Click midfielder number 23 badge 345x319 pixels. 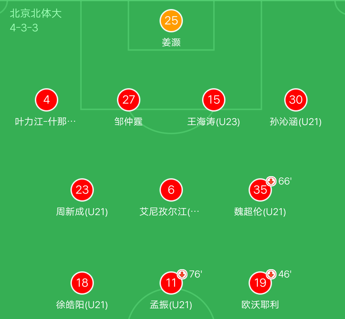pos(82,190)
